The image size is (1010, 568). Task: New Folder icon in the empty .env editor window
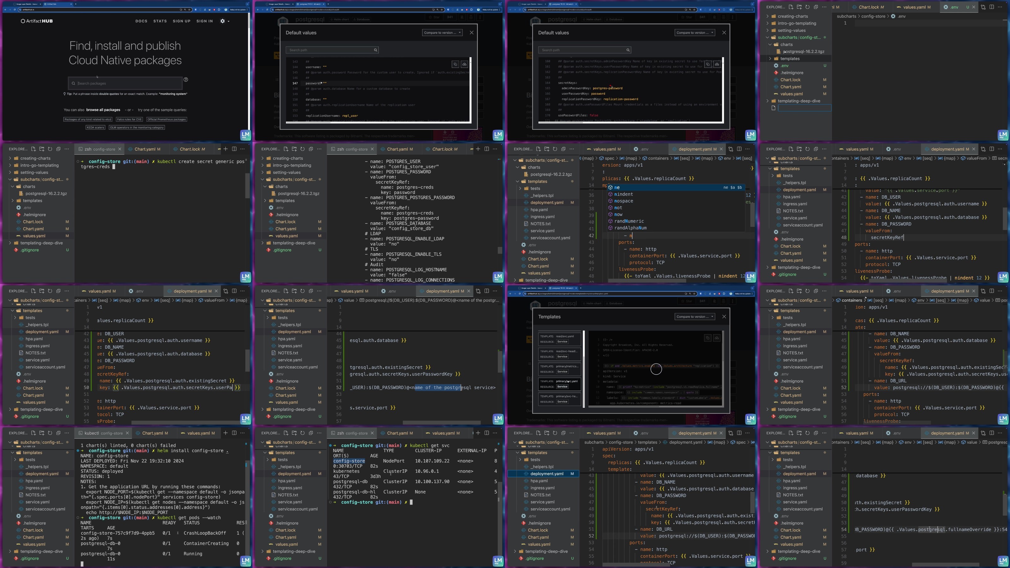[799, 7]
